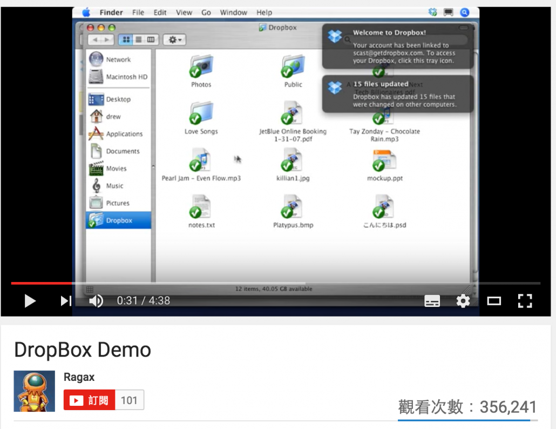This screenshot has height=429, width=556.
Task: Enter fullscreen mode
Action: pyautogui.click(x=525, y=301)
